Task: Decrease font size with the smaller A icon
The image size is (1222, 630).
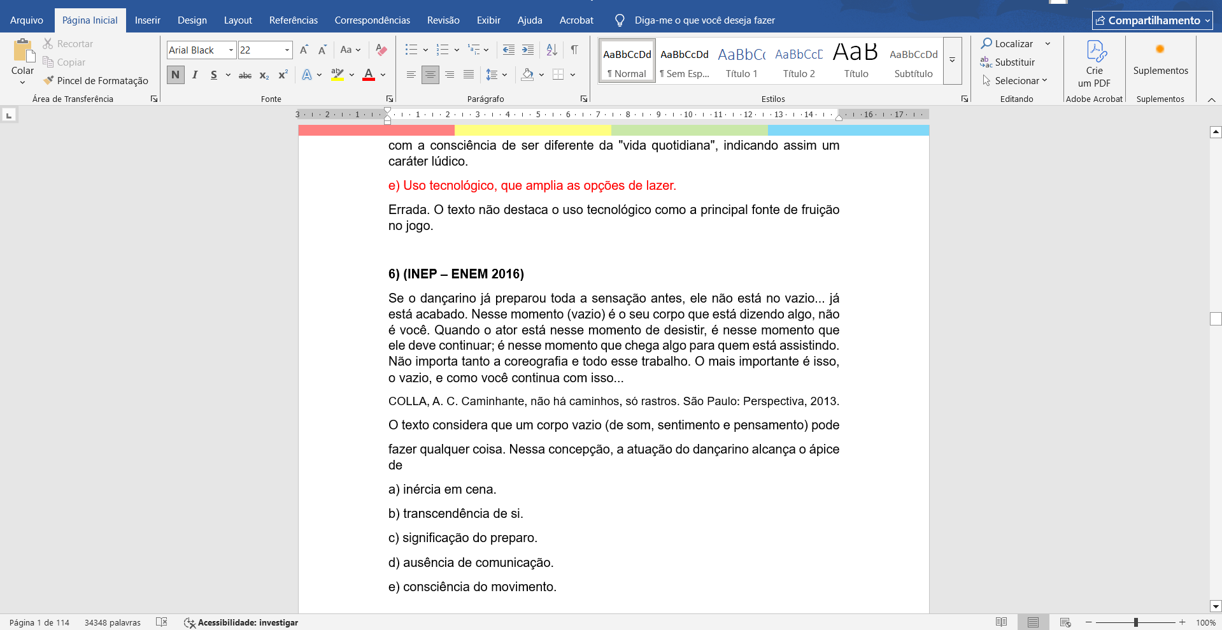Action: click(x=322, y=50)
